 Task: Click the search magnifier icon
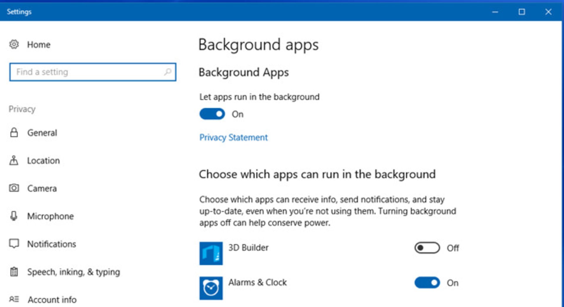coord(168,72)
